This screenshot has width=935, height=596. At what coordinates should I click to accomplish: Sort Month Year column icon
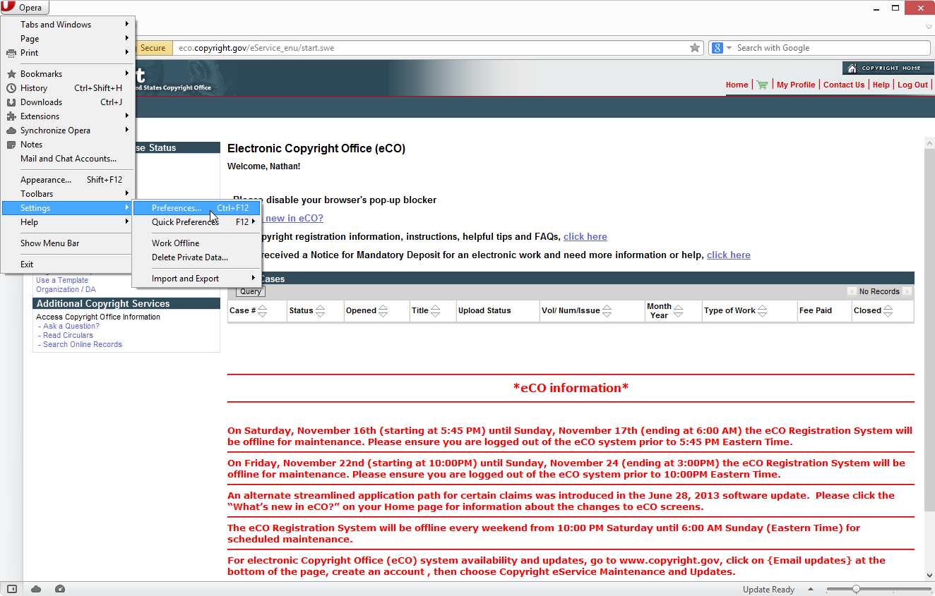(679, 310)
